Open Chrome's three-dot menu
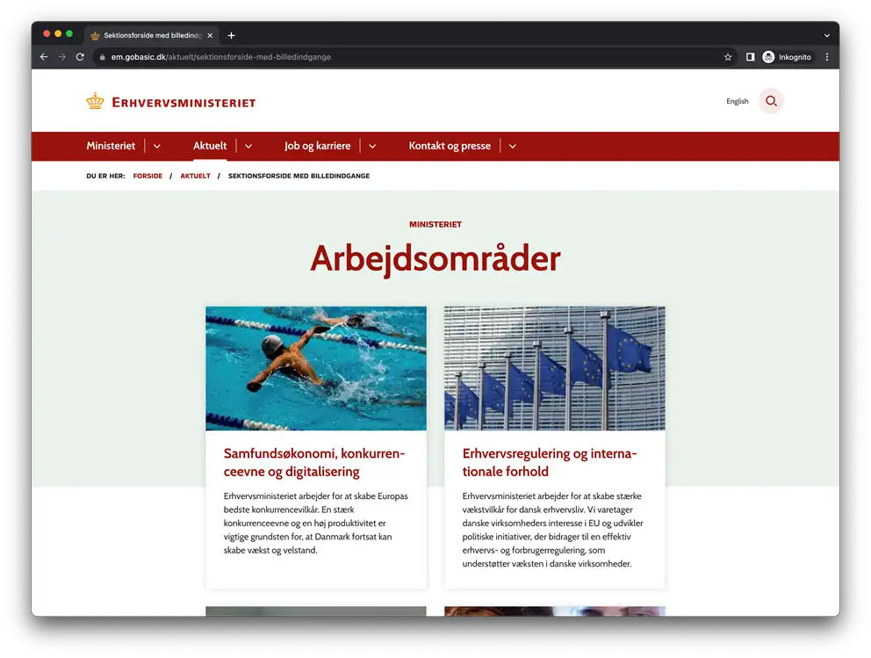This screenshot has width=871, height=658. (826, 57)
